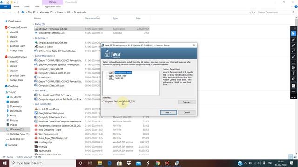Open the Home ribbon tab
Image resolution: width=298 pixels, height=167 pixels.
click(16, 6)
